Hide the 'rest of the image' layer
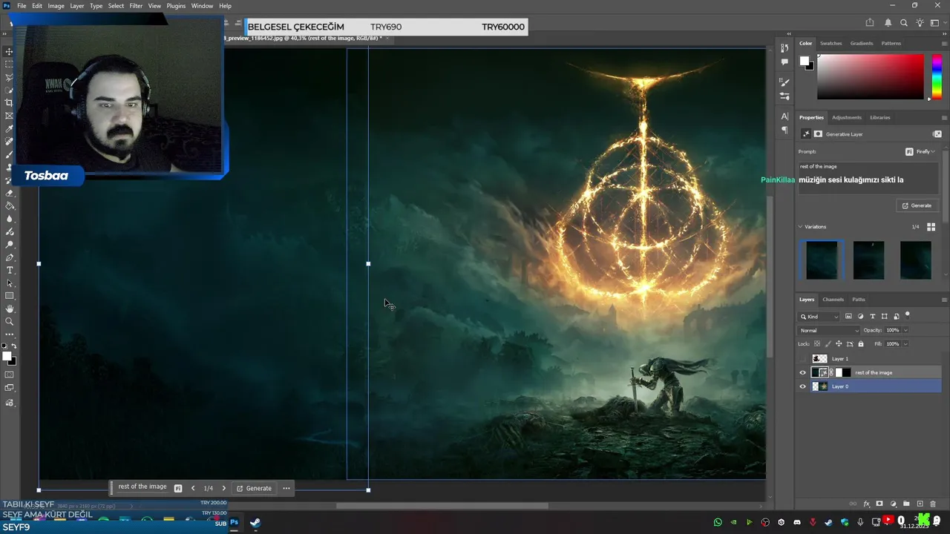 pyautogui.click(x=802, y=373)
